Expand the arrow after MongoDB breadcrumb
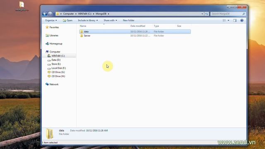Image resolution: width=265 pixels, height=149 pixels. point(108,14)
